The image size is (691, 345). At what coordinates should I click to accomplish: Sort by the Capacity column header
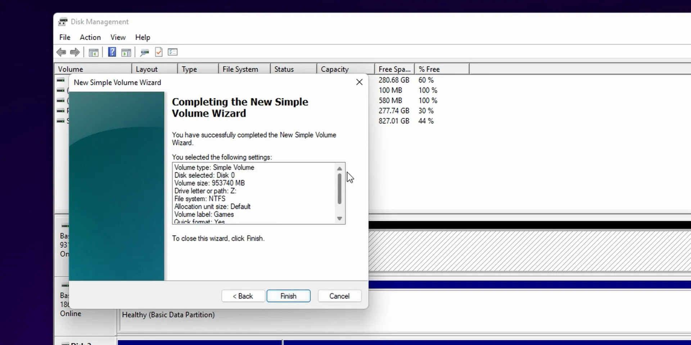point(345,69)
